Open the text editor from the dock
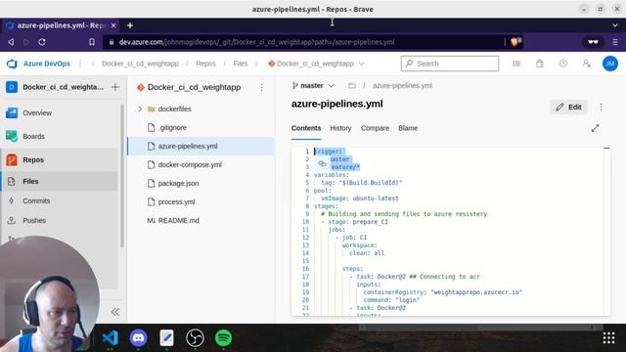The height and width of the screenshot is (352, 626). point(166,338)
